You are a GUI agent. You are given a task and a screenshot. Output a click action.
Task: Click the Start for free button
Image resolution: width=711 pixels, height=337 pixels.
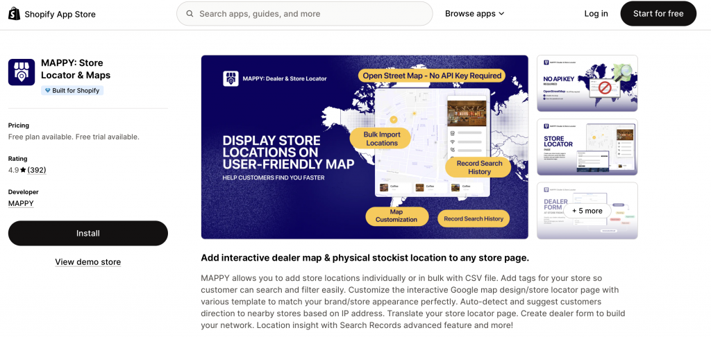tap(658, 14)
